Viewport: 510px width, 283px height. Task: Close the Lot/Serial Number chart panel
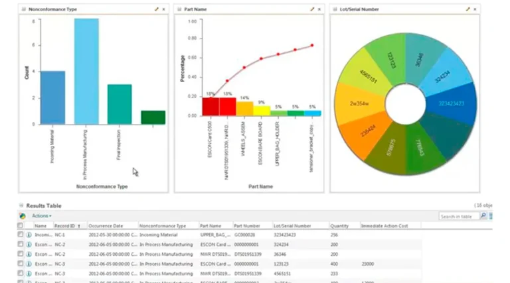point(475,9)
